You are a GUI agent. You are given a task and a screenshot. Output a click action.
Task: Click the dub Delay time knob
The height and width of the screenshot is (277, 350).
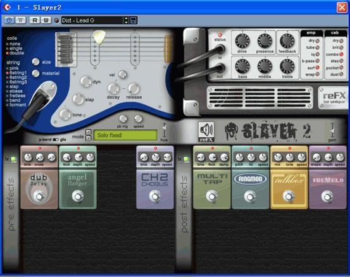point(28,157)
